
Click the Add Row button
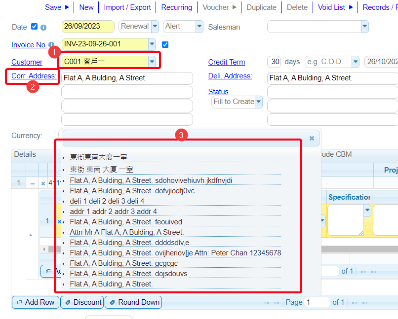coord(35,302)
